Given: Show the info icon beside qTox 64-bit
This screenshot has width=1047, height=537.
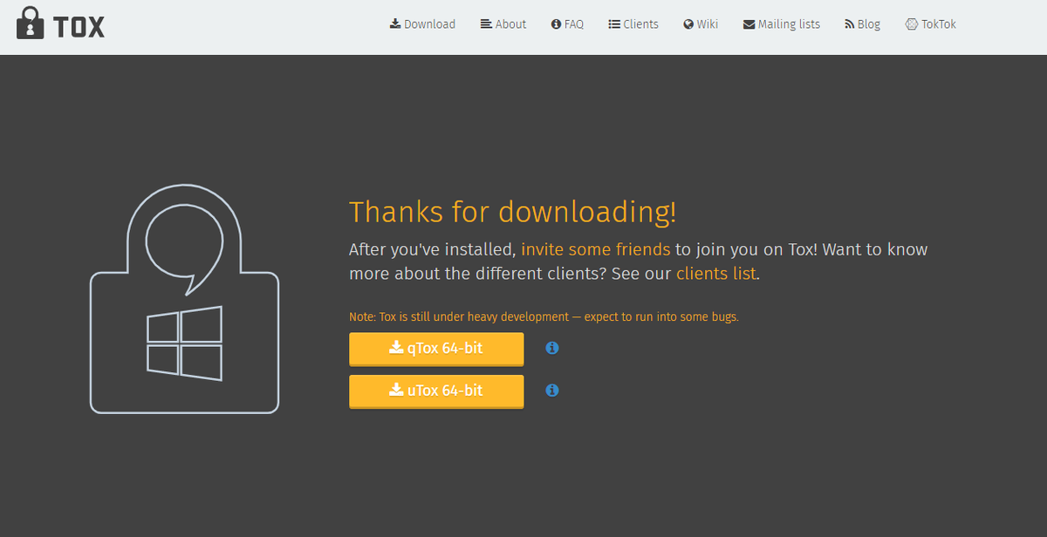Looking at the screenshot, I should point(552,348).
